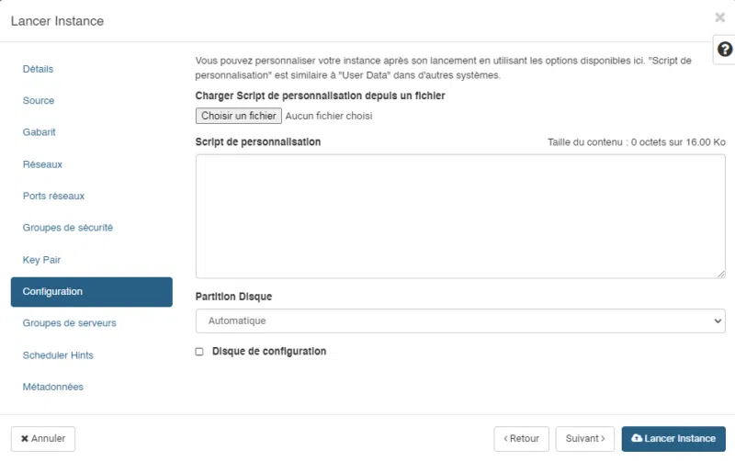
Task: Switch to the Key Pair step
Action: tap(41, 260)
